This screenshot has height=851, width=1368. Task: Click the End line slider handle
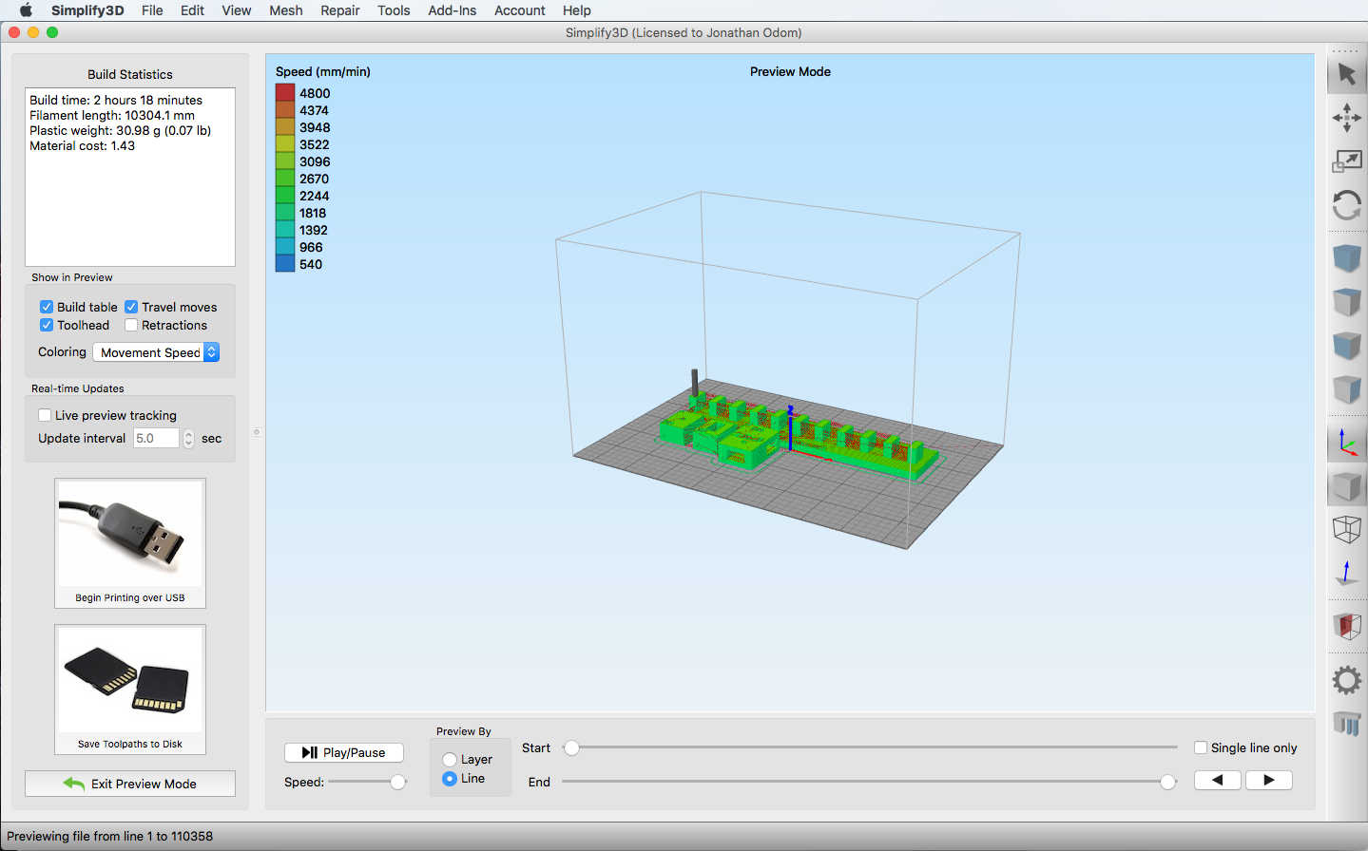click(1167, 782)
